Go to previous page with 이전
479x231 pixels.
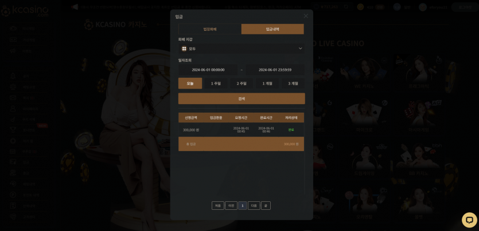pyautogui.click(x=231, y=206)
